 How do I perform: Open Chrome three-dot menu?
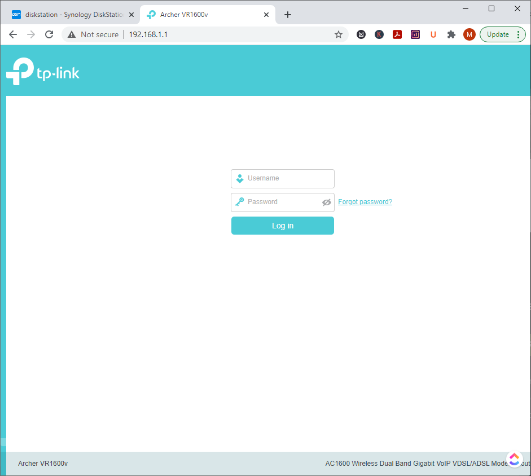518,34
